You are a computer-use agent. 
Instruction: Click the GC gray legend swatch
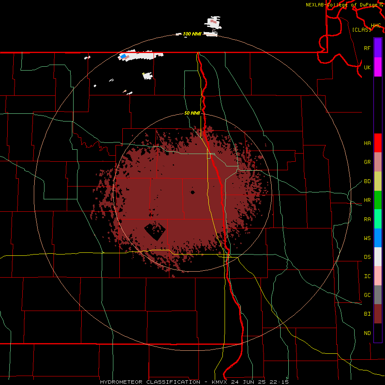378,295
